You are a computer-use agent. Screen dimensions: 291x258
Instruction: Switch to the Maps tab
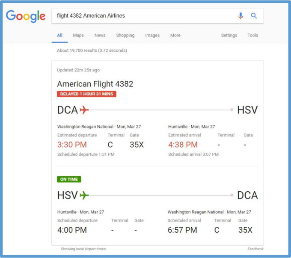pos(78,36)
